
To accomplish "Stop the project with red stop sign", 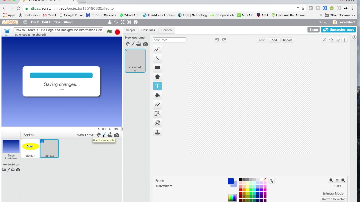I will coord(118,32).
